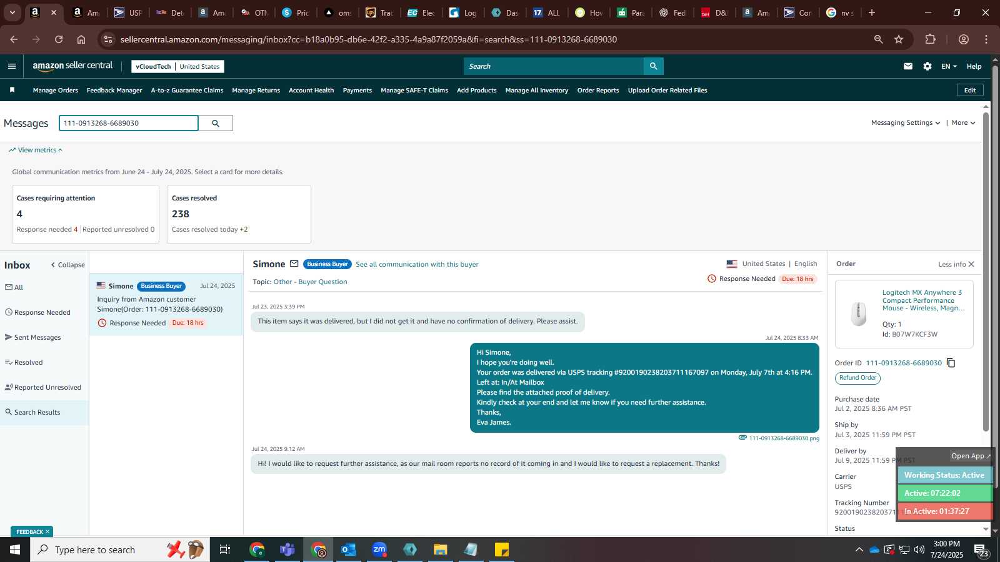Viewport: 1000px width, 562px height.
Task: Click into the Messages order search field
Action: 129,123
